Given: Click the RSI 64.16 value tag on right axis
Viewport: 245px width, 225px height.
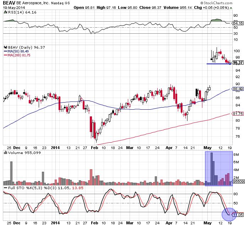Looking at the screenshot, I should tap(238, 23).
